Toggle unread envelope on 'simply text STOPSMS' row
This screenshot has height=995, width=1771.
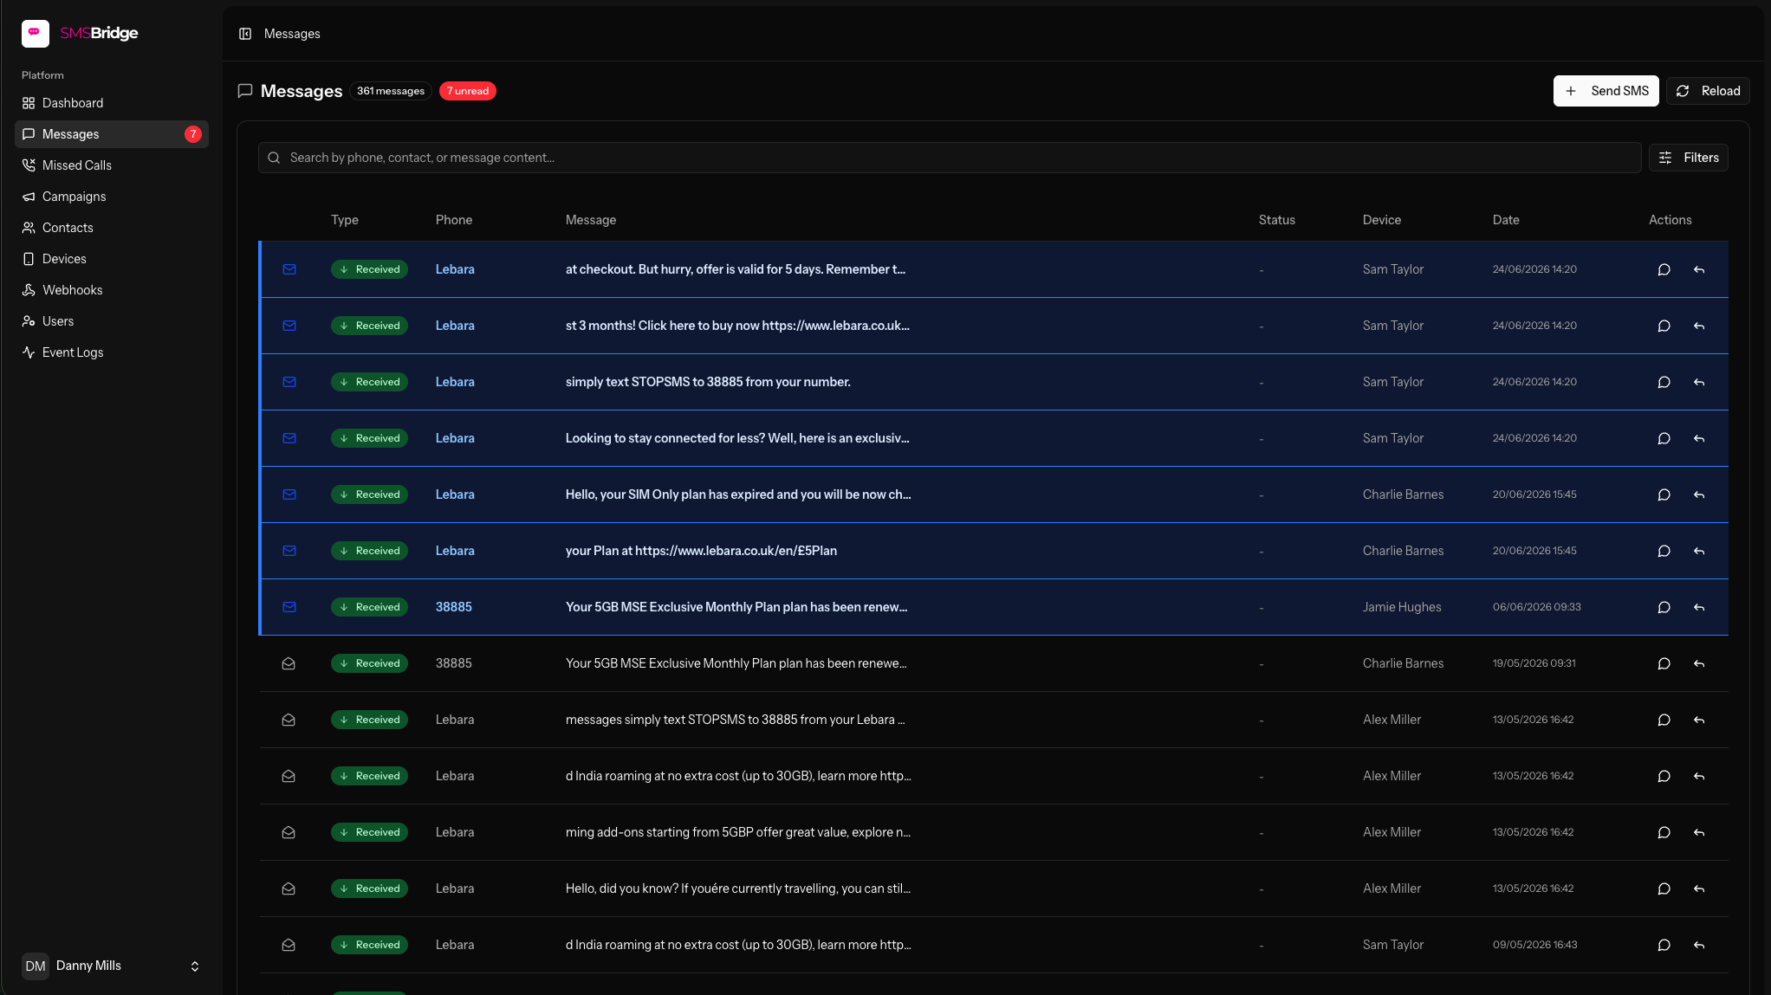(x=289, y=382)
